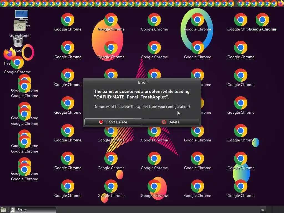Click the OAFIID:MATE_Panel_TrashApplet error text
This screenshot has height=213, width=284.
click(131, 97)
